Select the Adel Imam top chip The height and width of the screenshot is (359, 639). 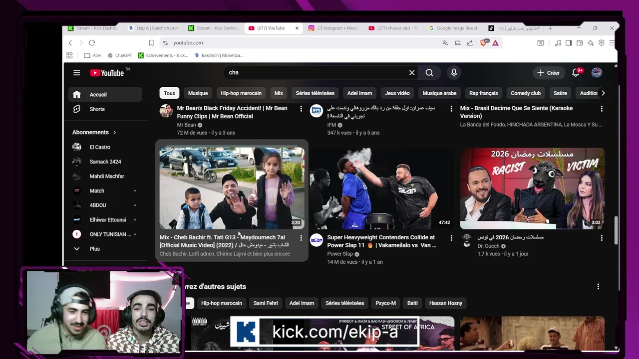[x=359, y=93]
